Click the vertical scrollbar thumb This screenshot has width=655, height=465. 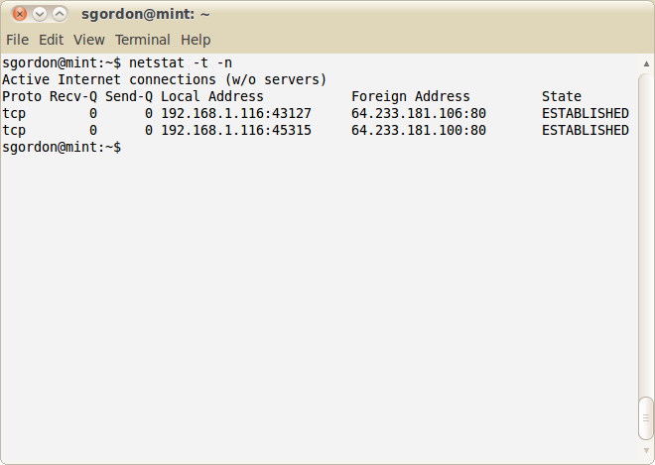646,418
